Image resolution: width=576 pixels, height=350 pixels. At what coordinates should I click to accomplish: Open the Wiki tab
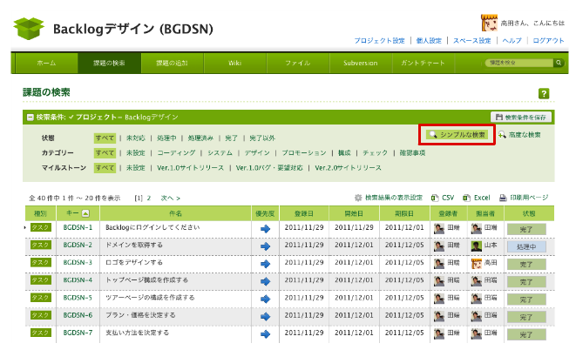pos(235,63)
